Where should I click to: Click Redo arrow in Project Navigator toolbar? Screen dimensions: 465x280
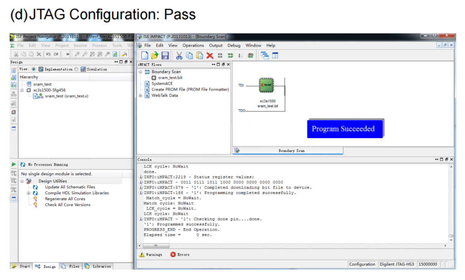(56, 54)
